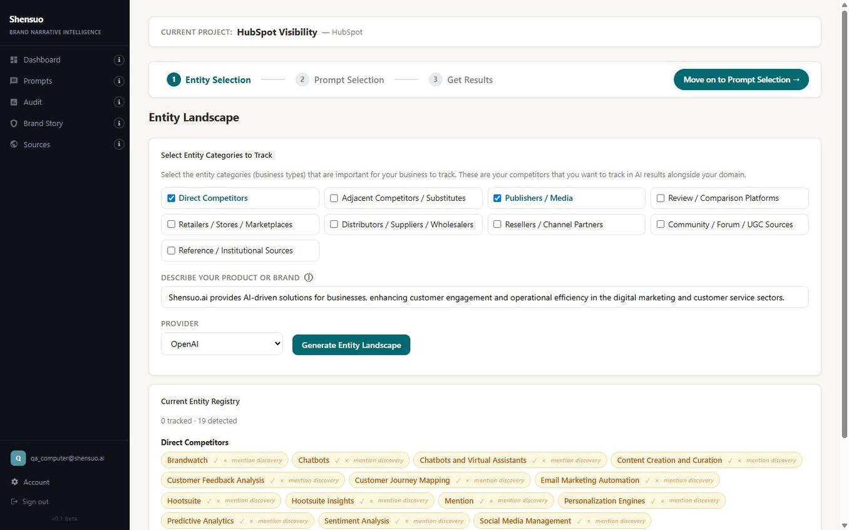Open the info tooltip beside 'Describe your product or brand'
The height and width of the screenshot is (530, 849).
click(x=308, y=277)
